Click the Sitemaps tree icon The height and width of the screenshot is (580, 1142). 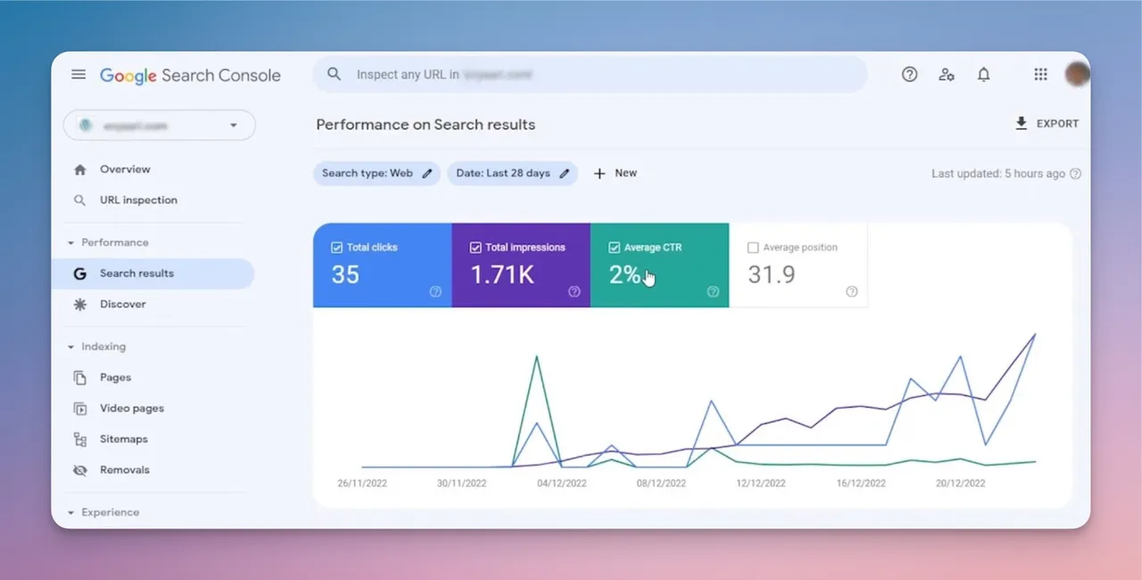click(80, 439)
